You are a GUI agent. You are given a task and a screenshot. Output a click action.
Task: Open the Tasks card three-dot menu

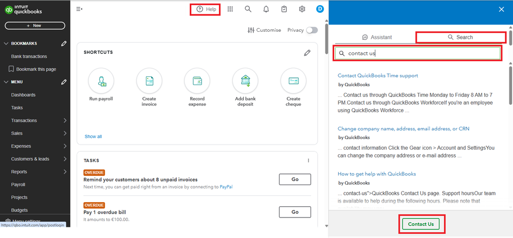tap(308, 161)
